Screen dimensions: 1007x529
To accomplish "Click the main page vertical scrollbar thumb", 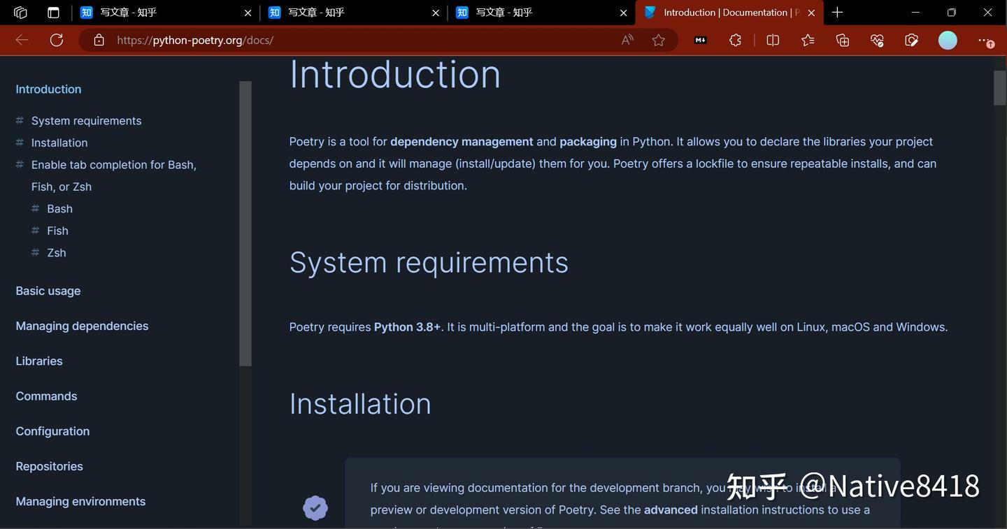I will [x=1000, y=87].
